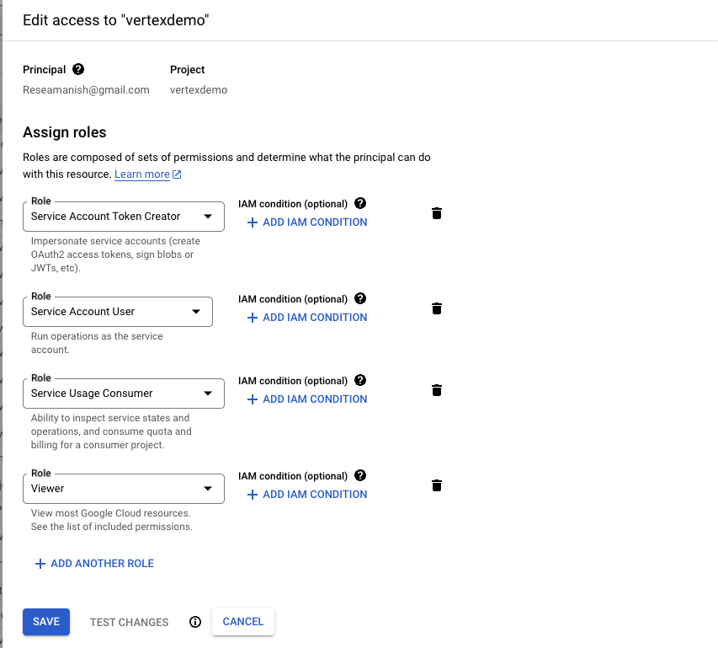Open IAM condition help for Token Creator role
The width and height of the screenshot is (718, 648).
tap(360, 203)
